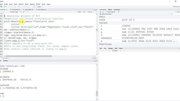This screenshot has height=101, width=180.
Task: Click the code tools wand icon
Action: (x=24, y=12)
